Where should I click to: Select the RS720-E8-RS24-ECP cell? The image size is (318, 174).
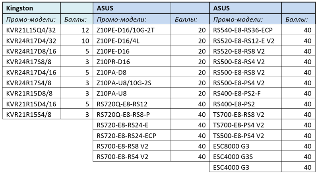(x=132, y=135)
